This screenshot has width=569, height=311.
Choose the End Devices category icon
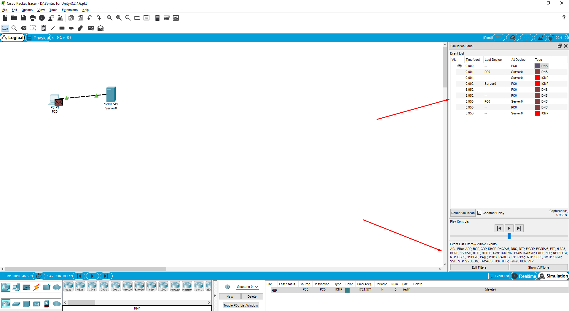16,287
